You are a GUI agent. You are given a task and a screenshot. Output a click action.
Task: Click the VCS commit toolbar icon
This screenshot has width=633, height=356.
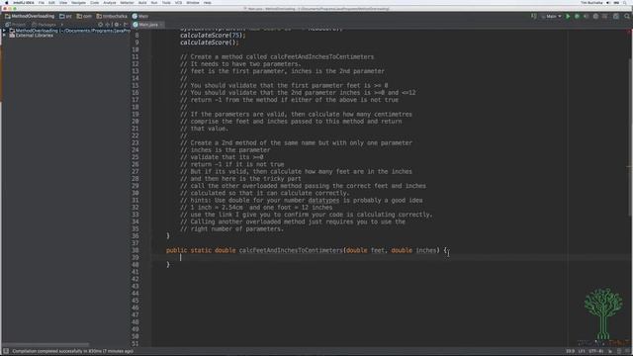(604, 16)
